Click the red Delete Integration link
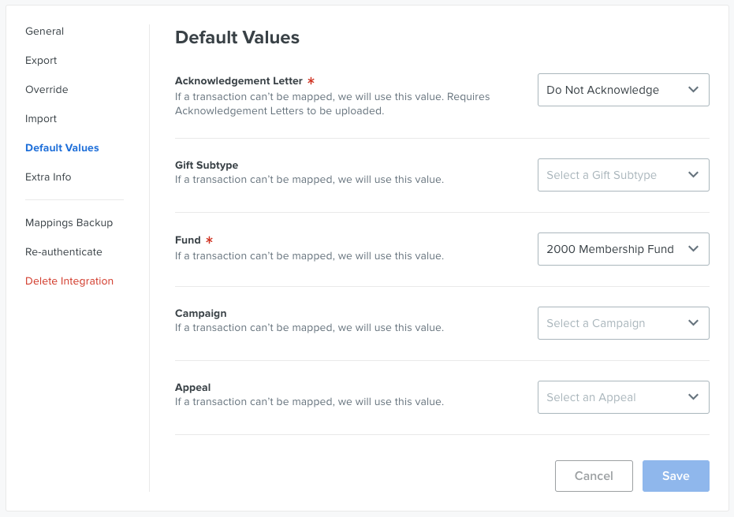This screenshot has height=517, width=734. pos(69,281)
